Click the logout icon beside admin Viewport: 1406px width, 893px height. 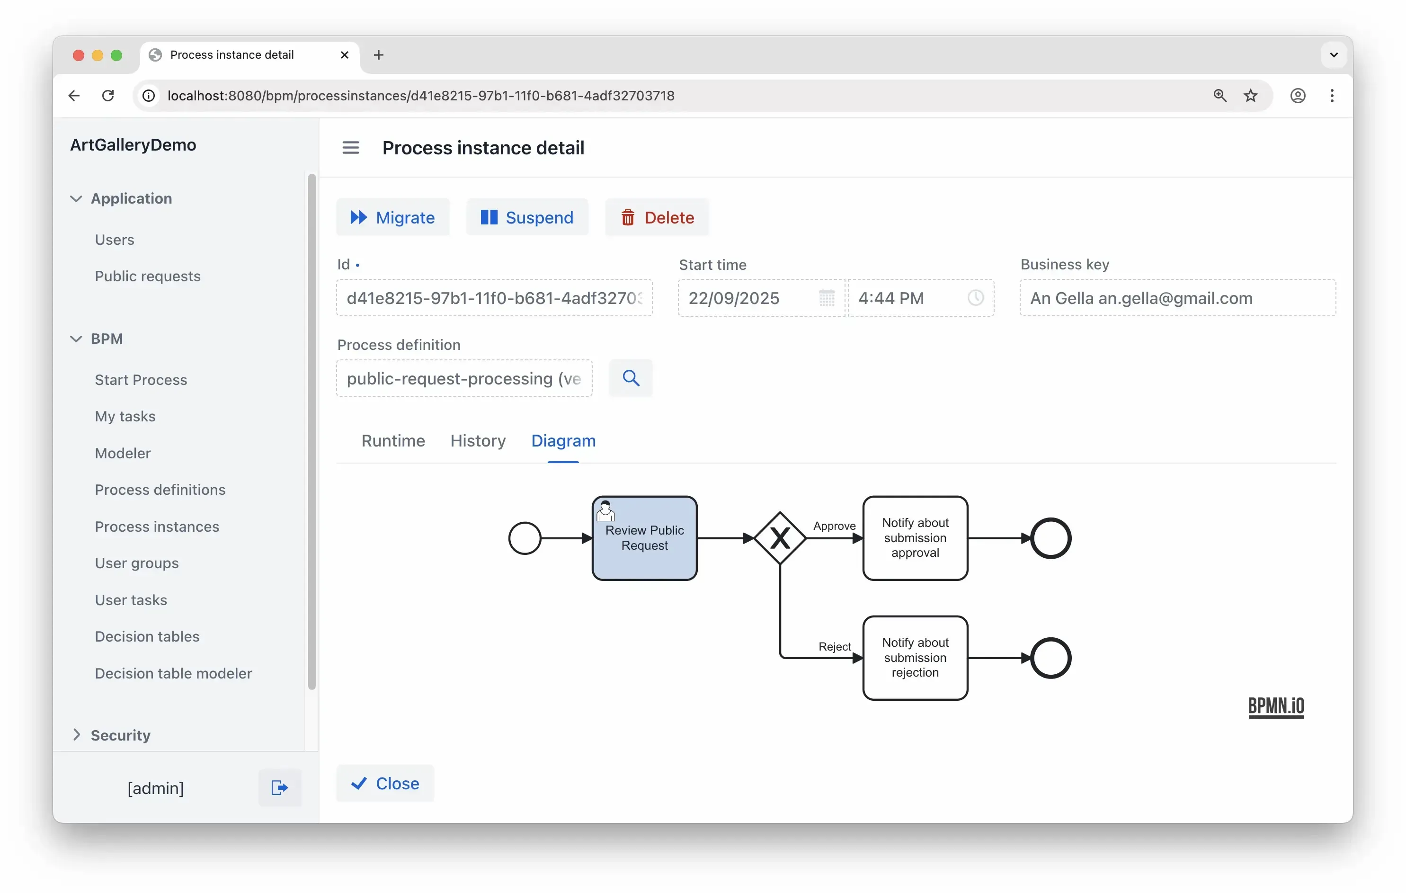[x=280, y=787]
